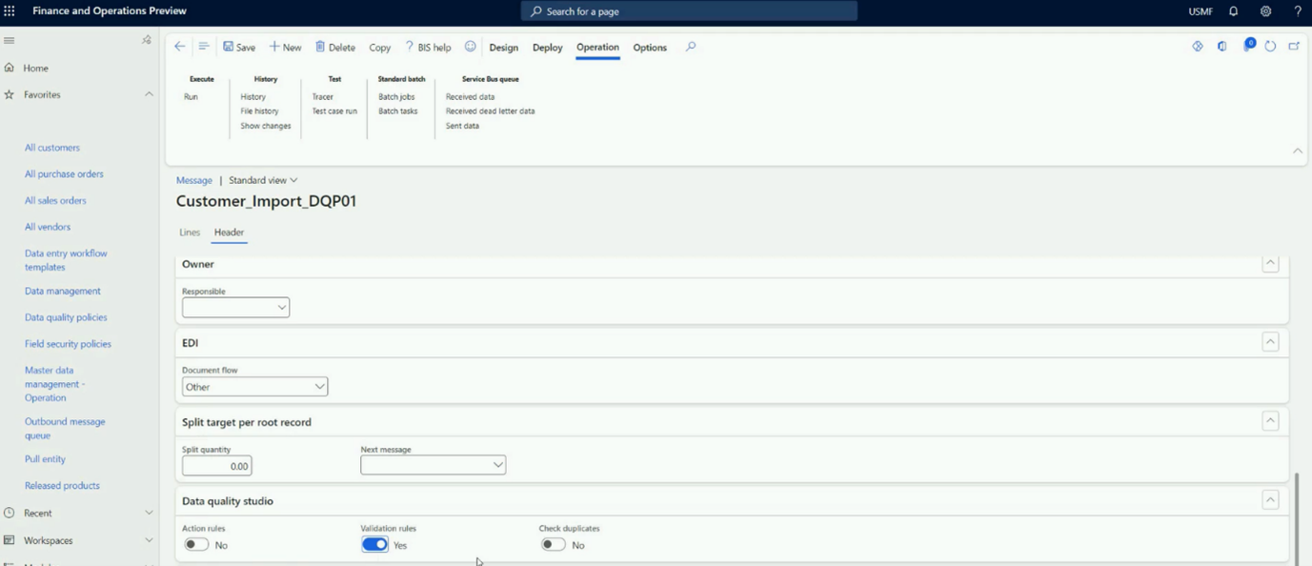This screenshot has width=1312, height=566.
Task: Click the notifications bell icon
Action: tap(1234, 11)
